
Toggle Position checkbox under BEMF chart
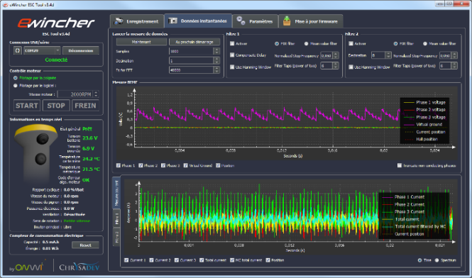(x=218, y=165)
